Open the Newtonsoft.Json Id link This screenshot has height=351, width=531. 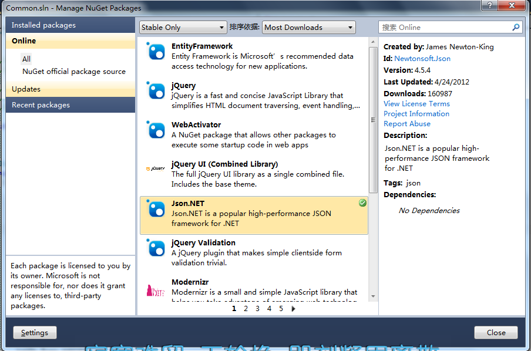[422, 59]
